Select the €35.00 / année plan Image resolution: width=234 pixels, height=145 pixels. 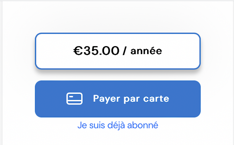[x=118, y=51]
